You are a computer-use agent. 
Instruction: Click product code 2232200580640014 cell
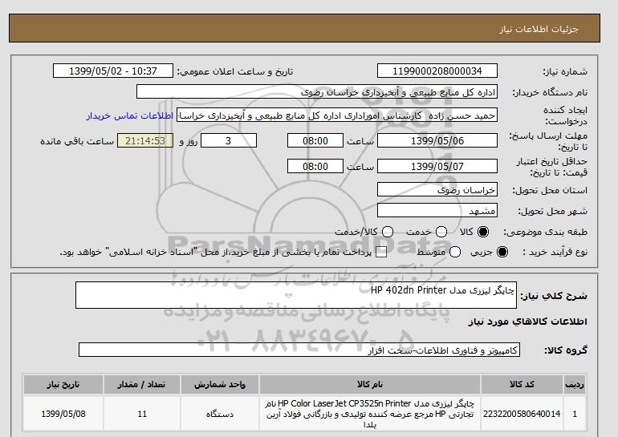pyautogui.click(x=522, y=414)
